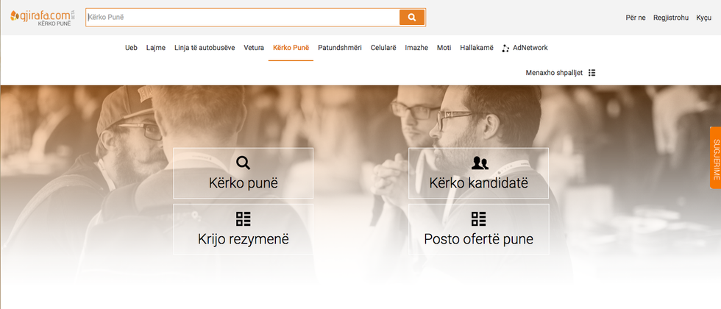
Task: Go to Linja të autobusëve
Action: pos(205,48)
